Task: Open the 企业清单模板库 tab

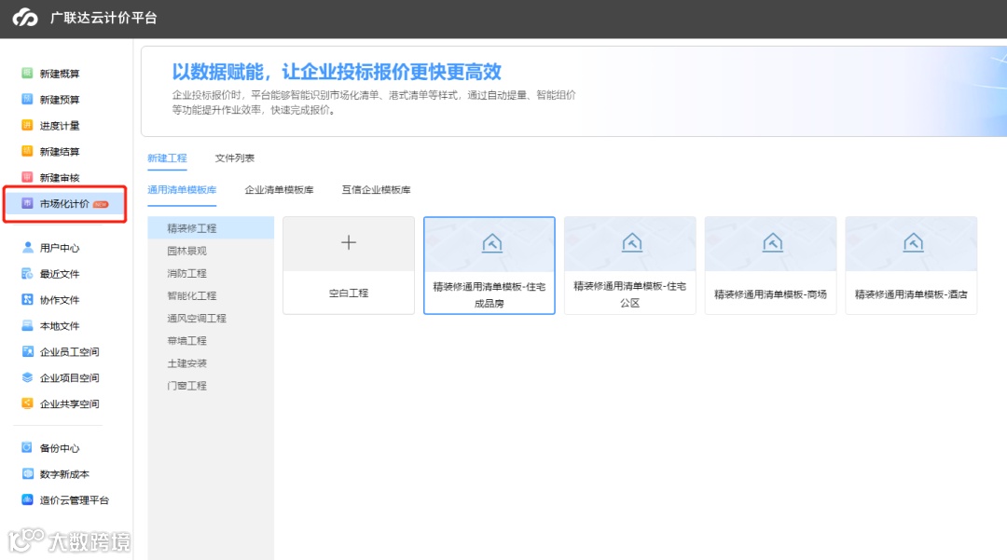Action: point(279,190)
